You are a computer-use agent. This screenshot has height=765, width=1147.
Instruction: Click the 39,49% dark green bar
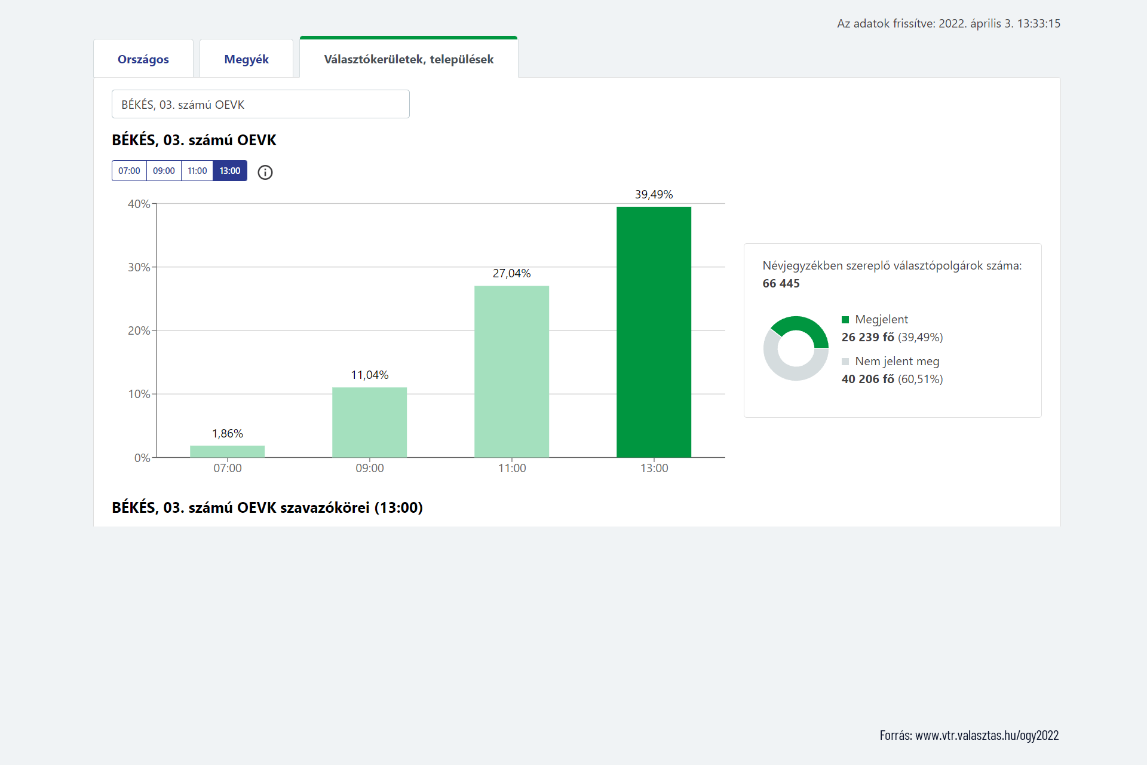click(x=654, y=332)
